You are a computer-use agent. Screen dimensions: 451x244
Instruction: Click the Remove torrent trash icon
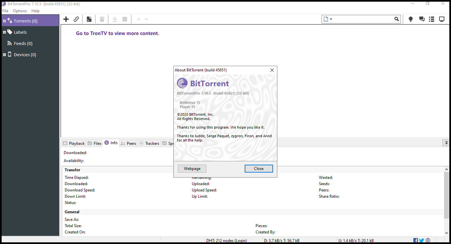(102, 19)
